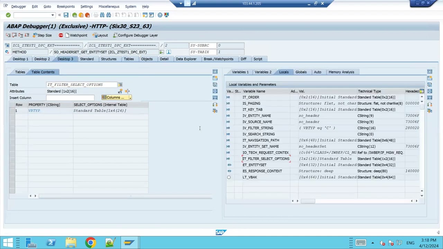Image resolution: width=443 pixels, height=249 pixels.
Task: Click the VBTYP property link
Action: (34, 111)
